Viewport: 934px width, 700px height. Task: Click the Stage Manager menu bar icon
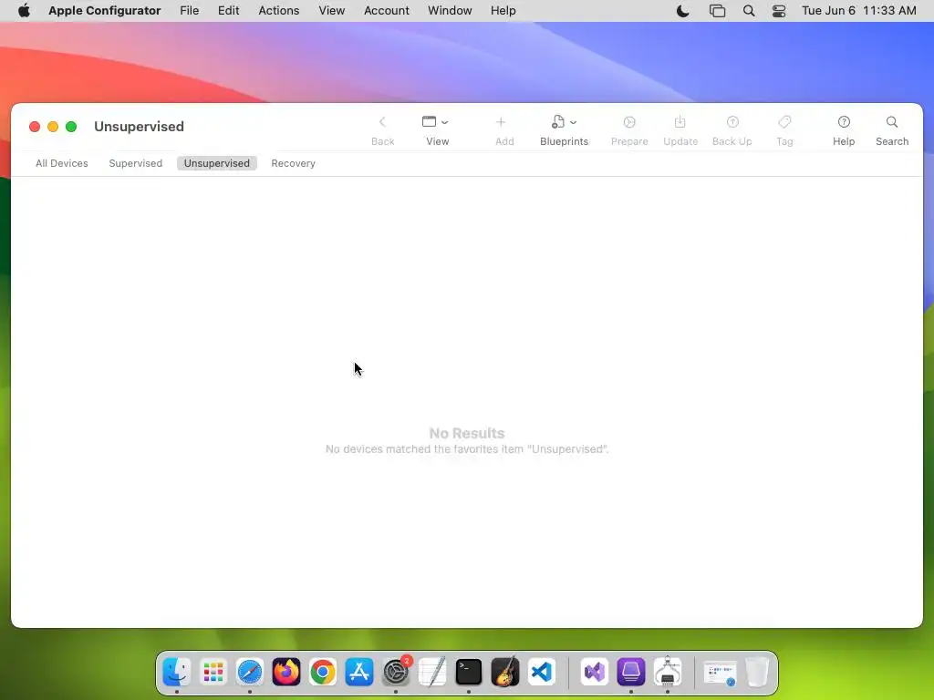point(717,11)
